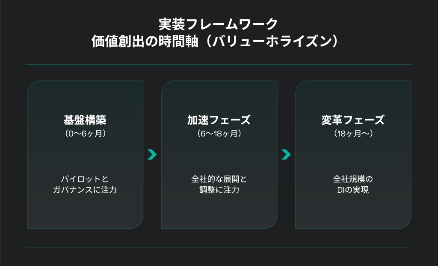This screenshot has height=266, width=438.
Task: Click the 全社的な展開と text line
Action: click(219, 179)
